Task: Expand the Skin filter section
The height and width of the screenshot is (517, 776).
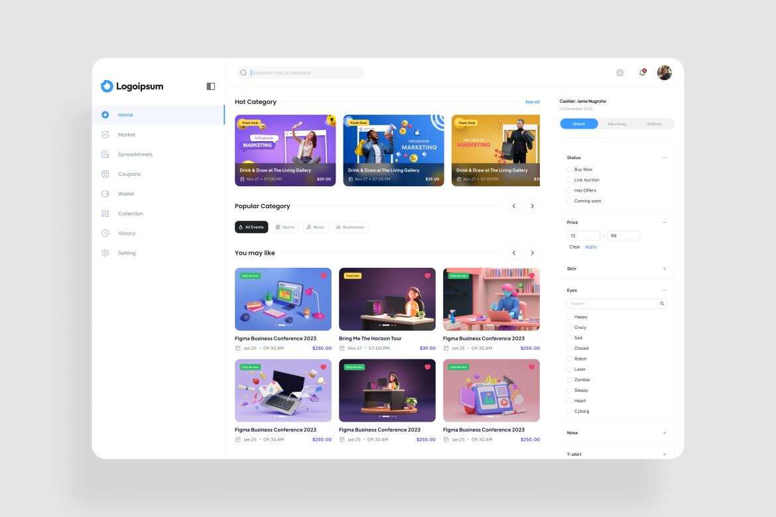Action: (664, 268)
